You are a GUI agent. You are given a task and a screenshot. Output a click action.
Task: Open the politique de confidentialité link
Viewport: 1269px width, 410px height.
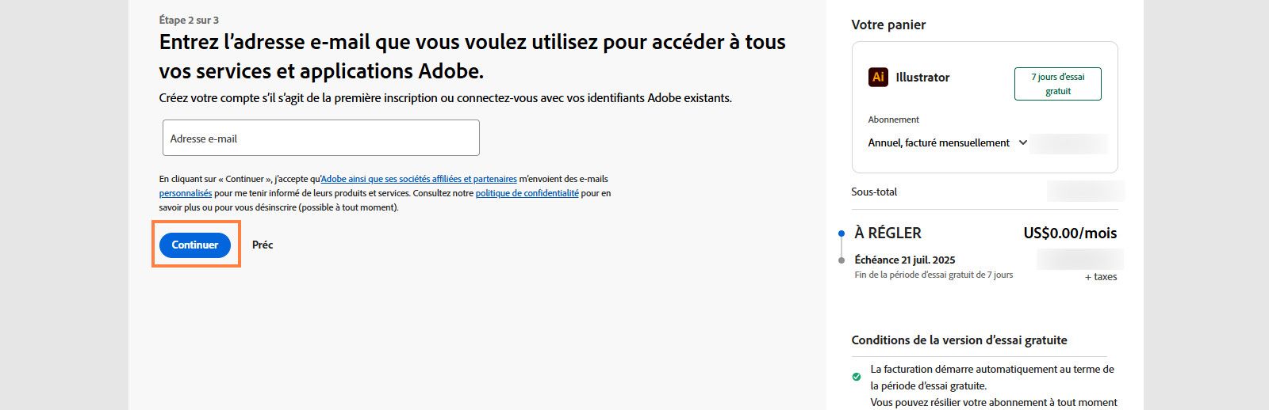(x=527, y=193)
